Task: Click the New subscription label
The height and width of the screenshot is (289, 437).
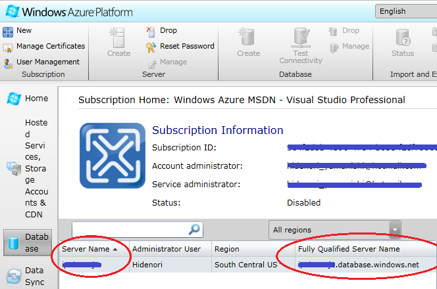Action: click(24, 30)
